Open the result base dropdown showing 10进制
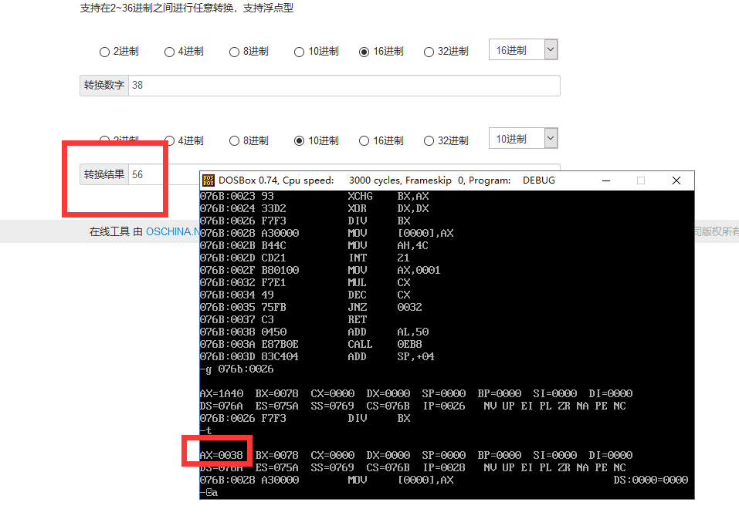This screenshot has height=526, width=739. coord(523,139)
